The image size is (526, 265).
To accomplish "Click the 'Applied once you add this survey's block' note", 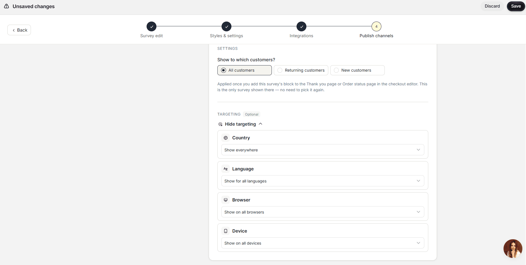I will click(322, 87).
